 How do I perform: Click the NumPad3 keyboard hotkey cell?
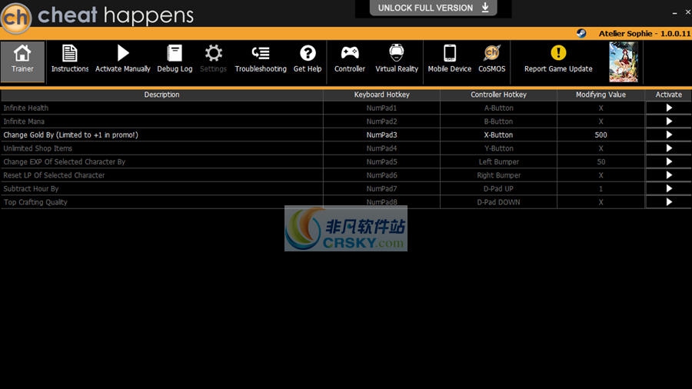click(381, 135)
